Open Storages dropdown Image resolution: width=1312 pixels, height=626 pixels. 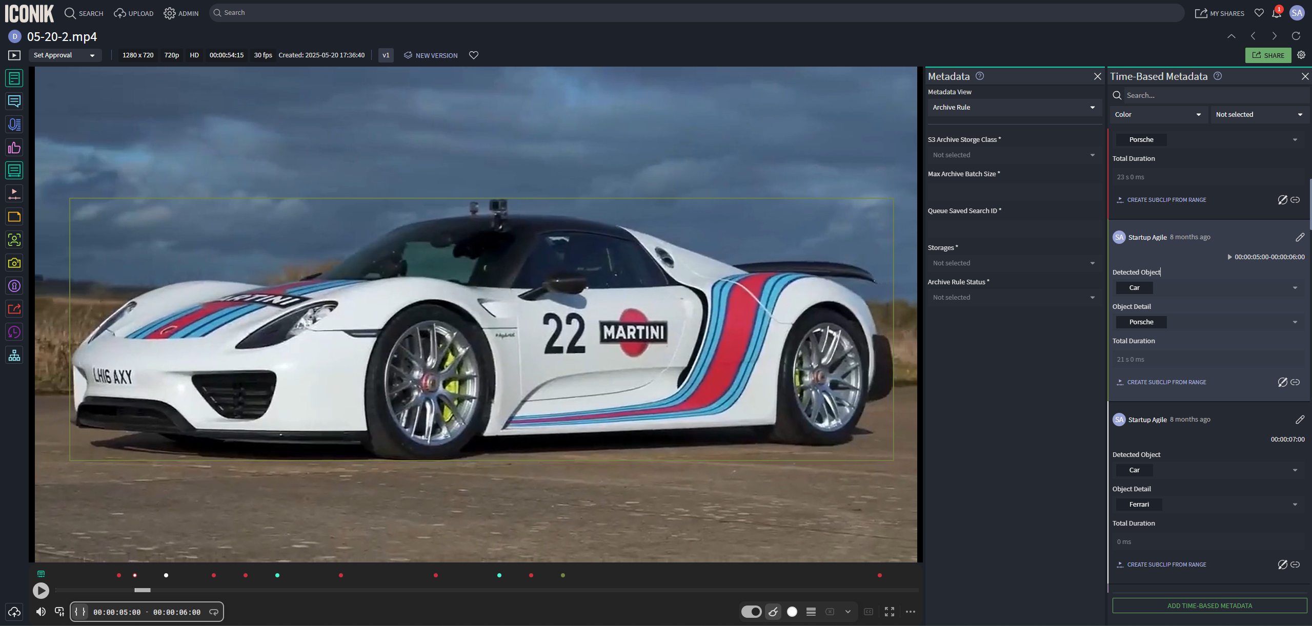[1014, 263]
